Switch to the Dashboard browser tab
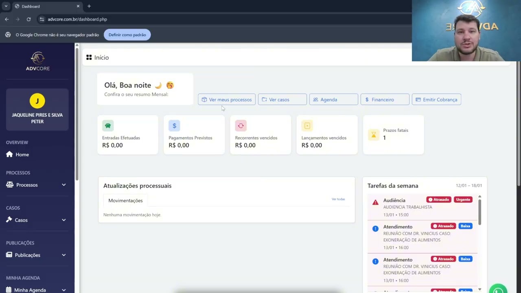Screen dimensions: 521x293 pyautogui.click(x=47, y=6)
